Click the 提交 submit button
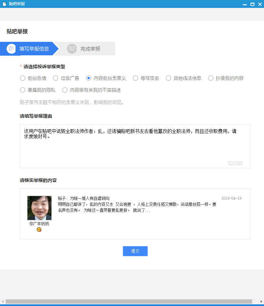Image resolution: width=264 pixels, height=306 pixels. 135,251
